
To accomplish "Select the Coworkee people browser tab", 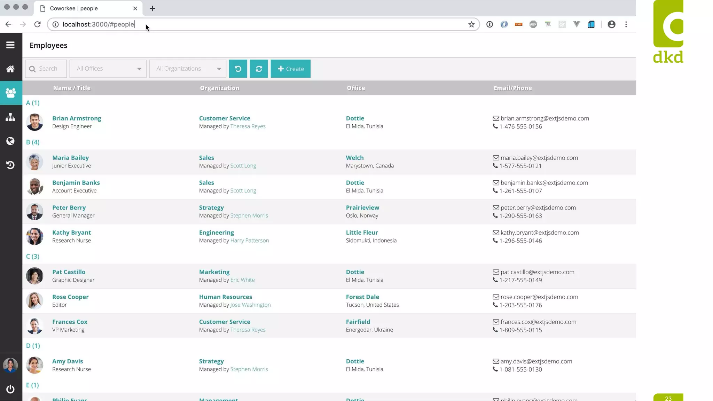I will coord(74,8).
